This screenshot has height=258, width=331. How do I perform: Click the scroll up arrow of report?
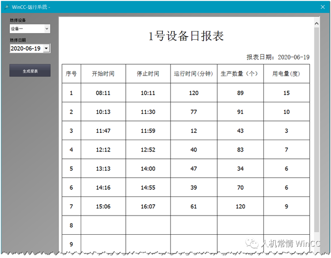pyautogui.click(x=317, y=22)
